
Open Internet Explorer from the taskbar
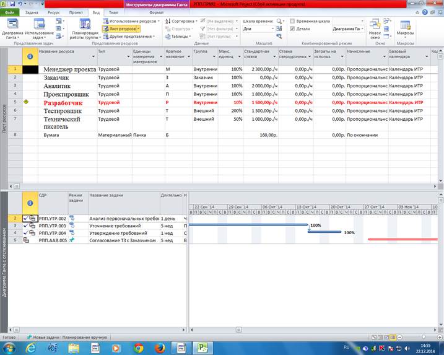(x=30, y=348)
